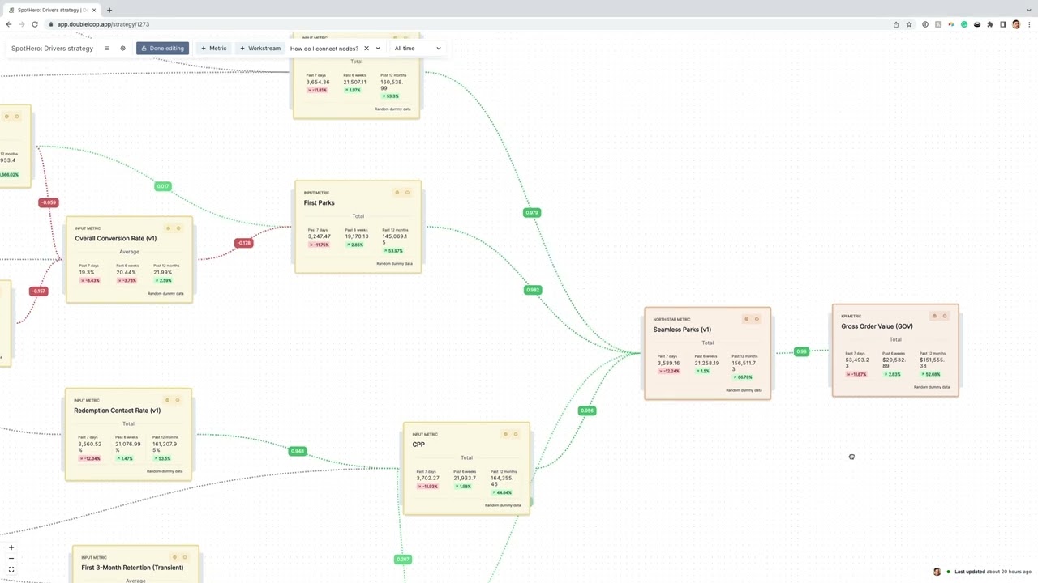The width and height of the screenshot is (1038, 583).
Task: Click second header icon on Redemption Contact Rate card
Action: click(x=178, y=400)
